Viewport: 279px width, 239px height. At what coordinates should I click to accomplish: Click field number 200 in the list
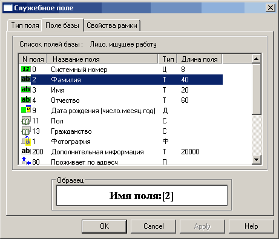click(x=38, y=151)
